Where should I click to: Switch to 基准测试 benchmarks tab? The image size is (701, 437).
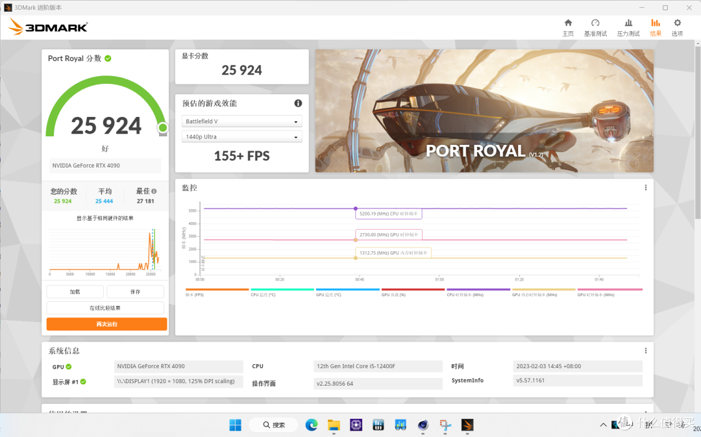[x=595, y=28]
